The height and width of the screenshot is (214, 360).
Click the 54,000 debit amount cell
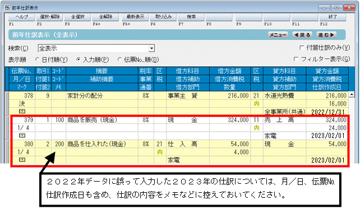[230, 144]
